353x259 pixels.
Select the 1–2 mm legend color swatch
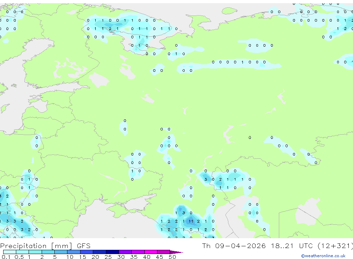(x=35, y=252)
